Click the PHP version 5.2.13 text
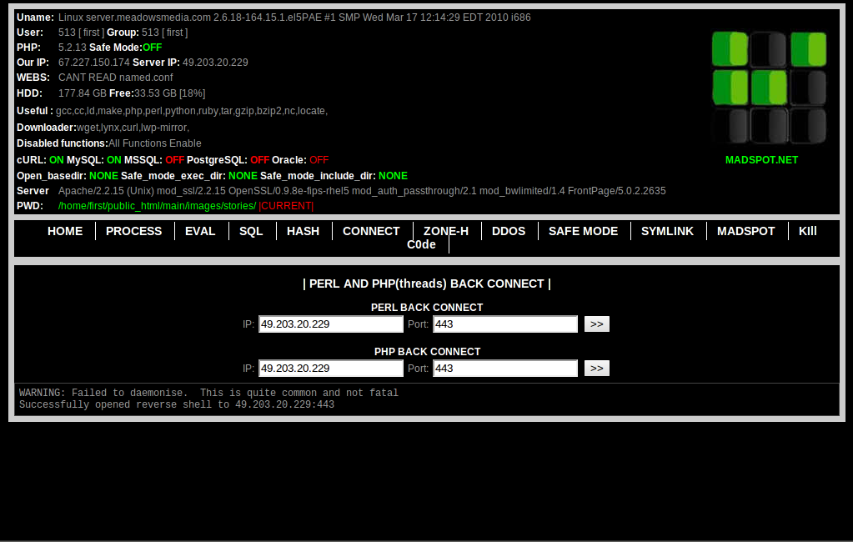The height and width of the screenshot is (542, 853). [73, 48]
